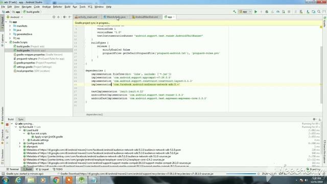Open the Event Log button

point(314,169)
